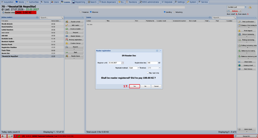
Task: Select the Returning radio button
Action: point(174,12)
